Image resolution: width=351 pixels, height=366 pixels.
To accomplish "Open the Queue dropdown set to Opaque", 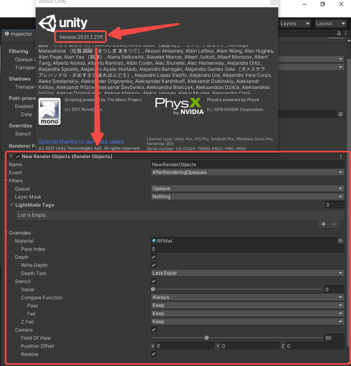I will [247, 188].
